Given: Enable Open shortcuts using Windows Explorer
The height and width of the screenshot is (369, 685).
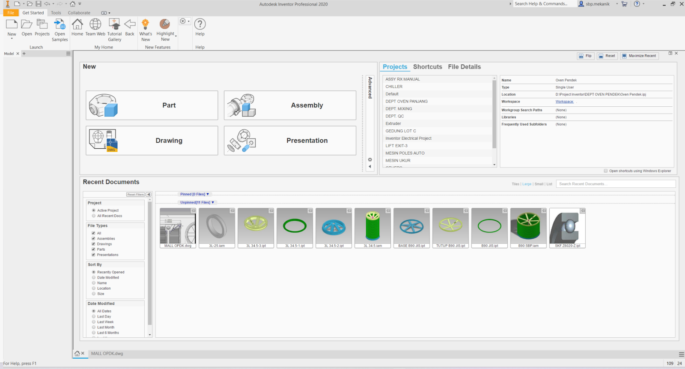Looking at the screenshot, I should point(606,171).
